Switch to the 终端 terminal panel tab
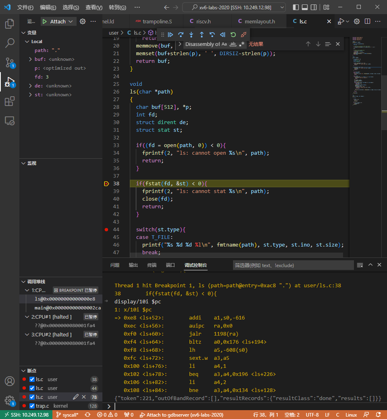 [152, 265]
